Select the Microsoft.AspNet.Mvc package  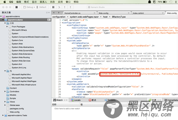pos(21,74)
